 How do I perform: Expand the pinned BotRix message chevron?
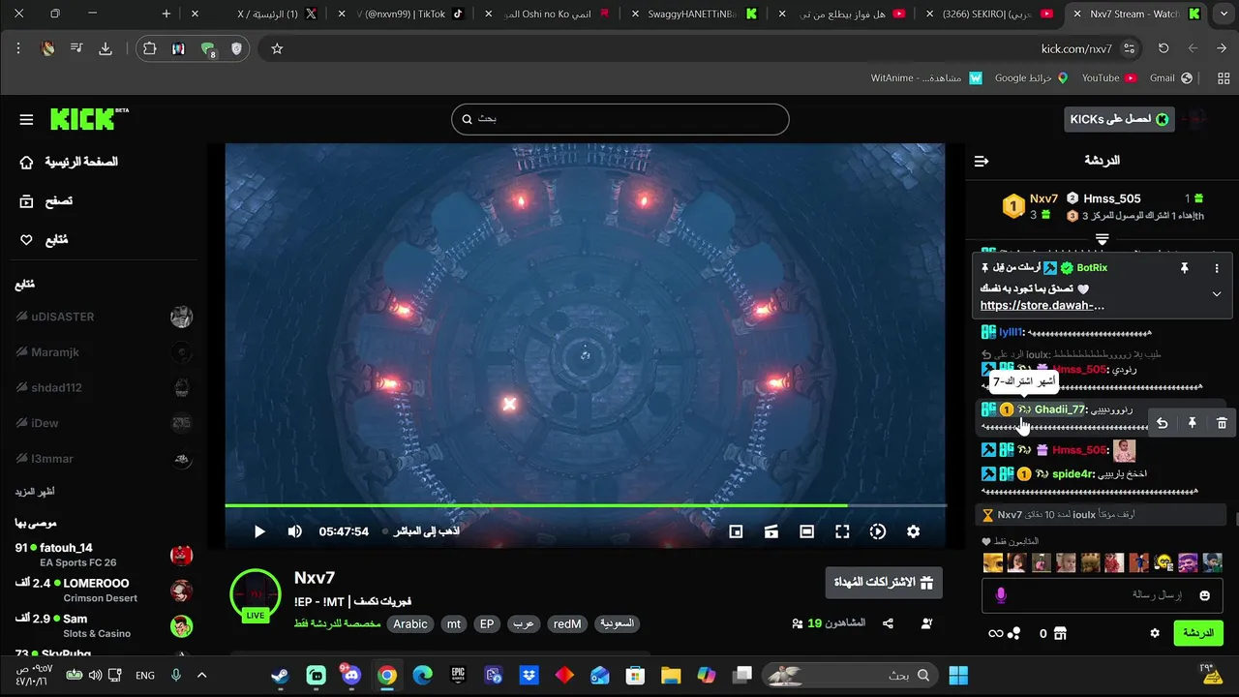[1217, 294]
